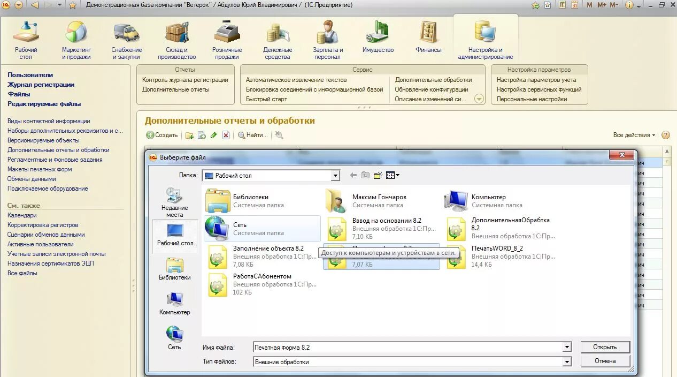
Task: Select the ПечатьWORD_8_2 file
Action: (501, 257)
